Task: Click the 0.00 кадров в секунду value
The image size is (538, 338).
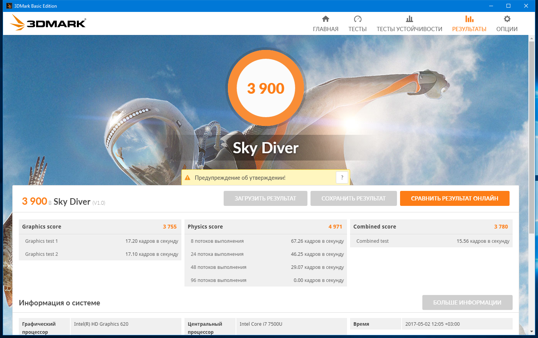Action: pyautogui.click(x=319, y=280)
